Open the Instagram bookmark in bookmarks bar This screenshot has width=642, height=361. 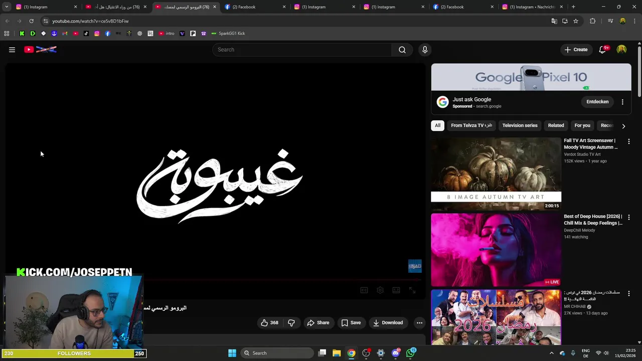tap(97, 34)
